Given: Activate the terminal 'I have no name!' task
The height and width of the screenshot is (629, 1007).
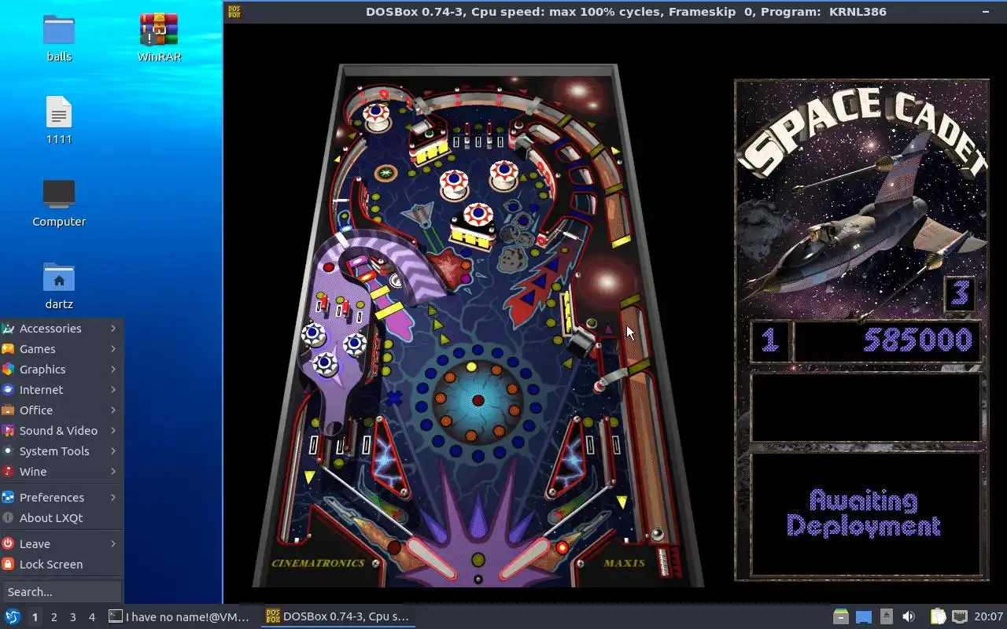Looking at the screenshot, I should [x=179, y=616].
